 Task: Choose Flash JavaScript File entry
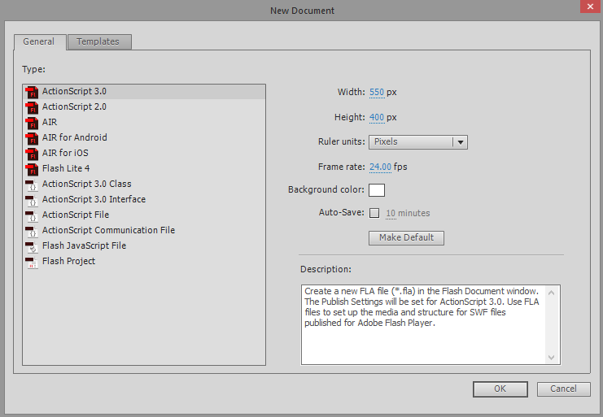pos(144,245)
